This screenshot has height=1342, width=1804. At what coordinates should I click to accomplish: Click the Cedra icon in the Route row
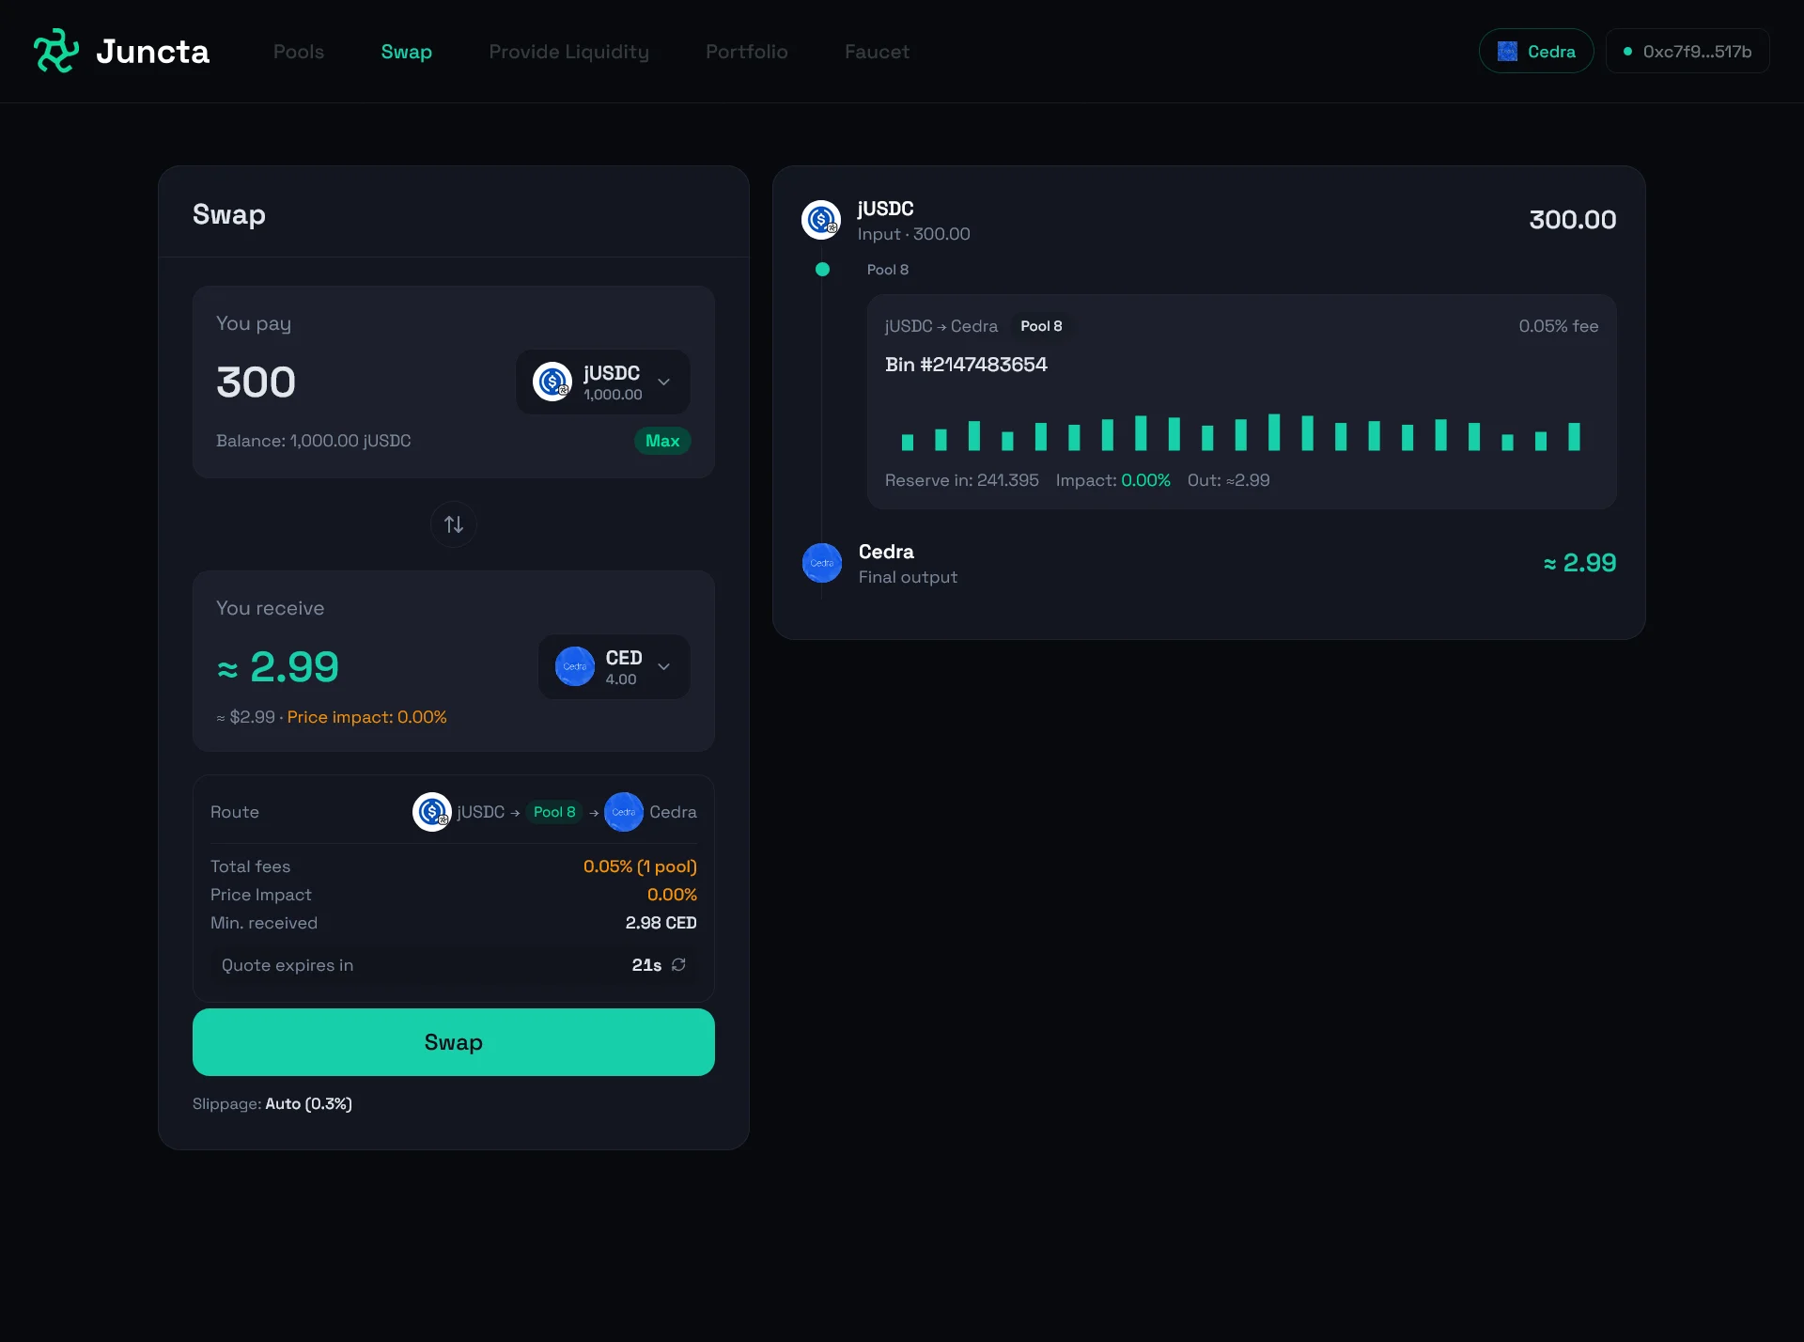tap(624, 812)
